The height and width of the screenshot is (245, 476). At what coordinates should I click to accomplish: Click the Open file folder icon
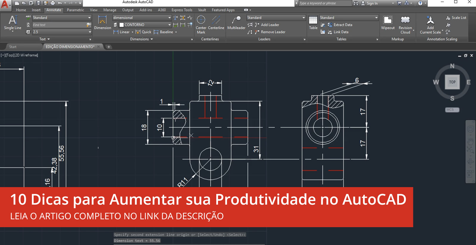click(x=24, y=3)
